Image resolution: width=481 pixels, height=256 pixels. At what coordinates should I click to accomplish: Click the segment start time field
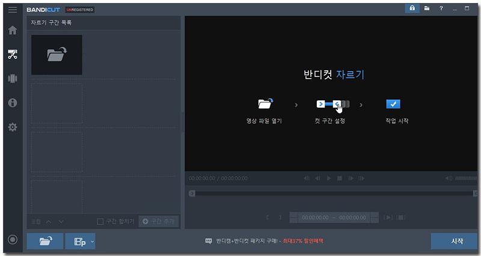click(x=315, y=218)
